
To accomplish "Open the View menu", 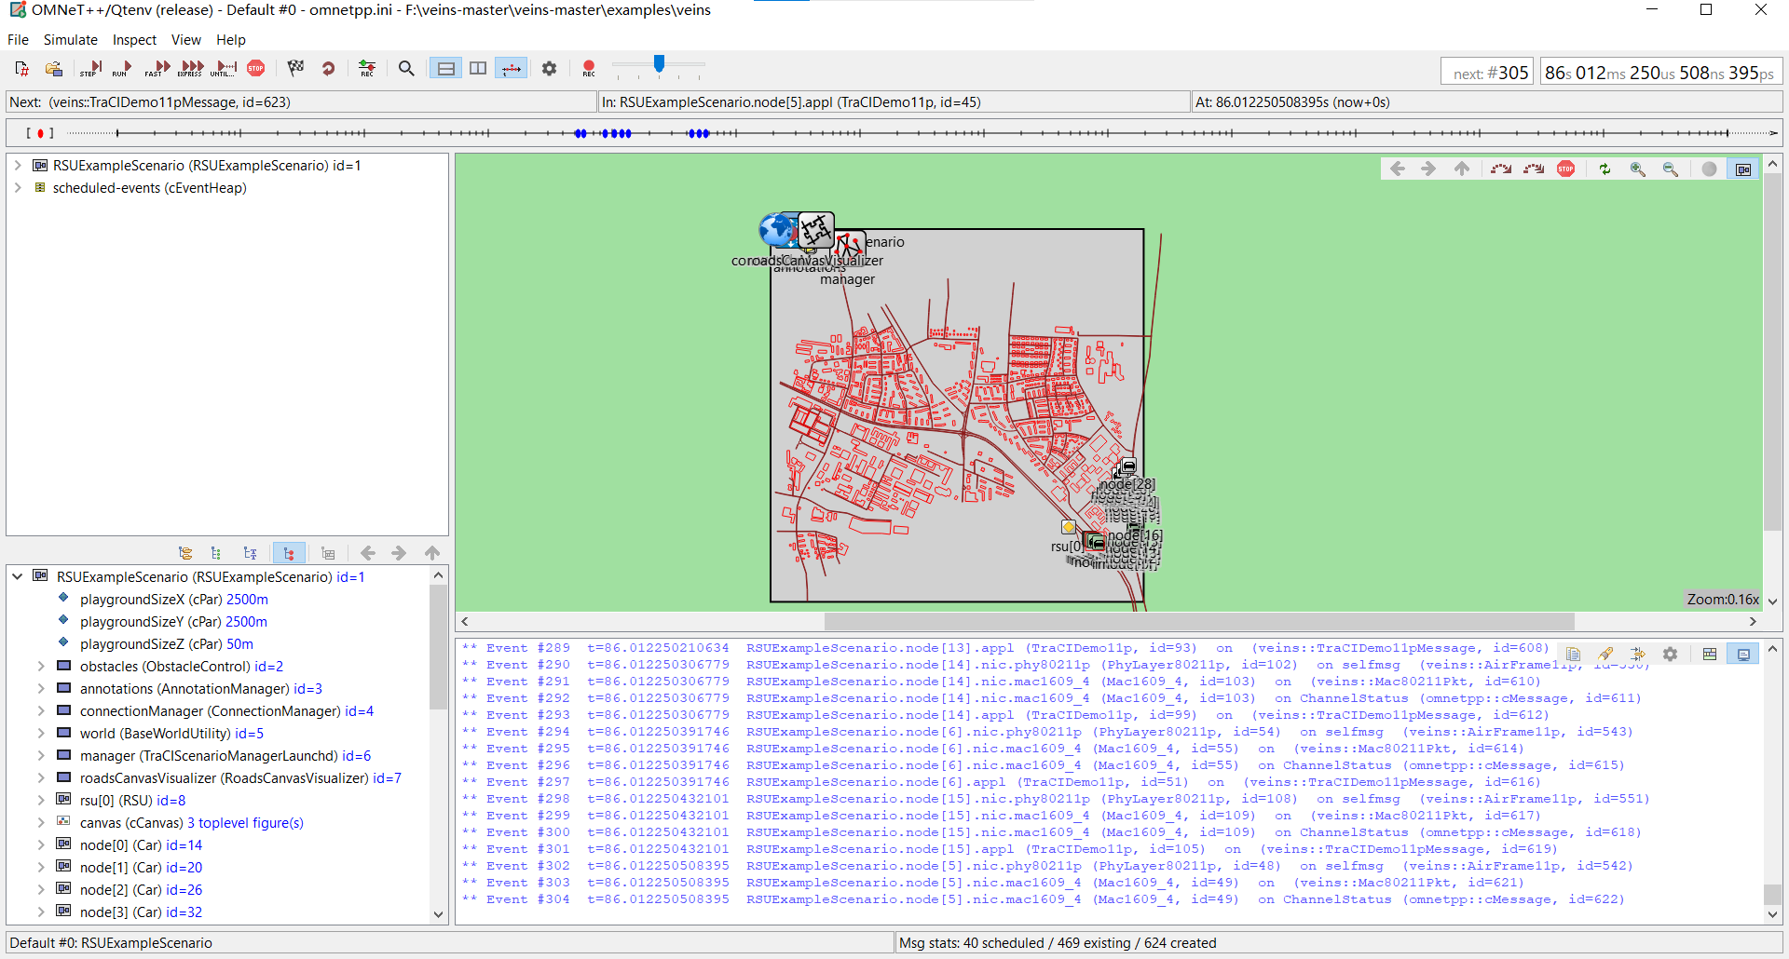I will pos(186,40).
